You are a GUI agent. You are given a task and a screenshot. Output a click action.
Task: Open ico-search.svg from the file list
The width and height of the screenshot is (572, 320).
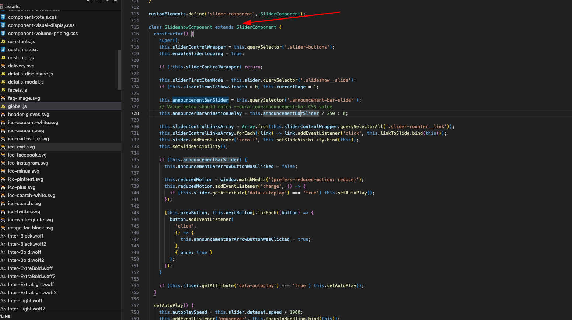25,204
